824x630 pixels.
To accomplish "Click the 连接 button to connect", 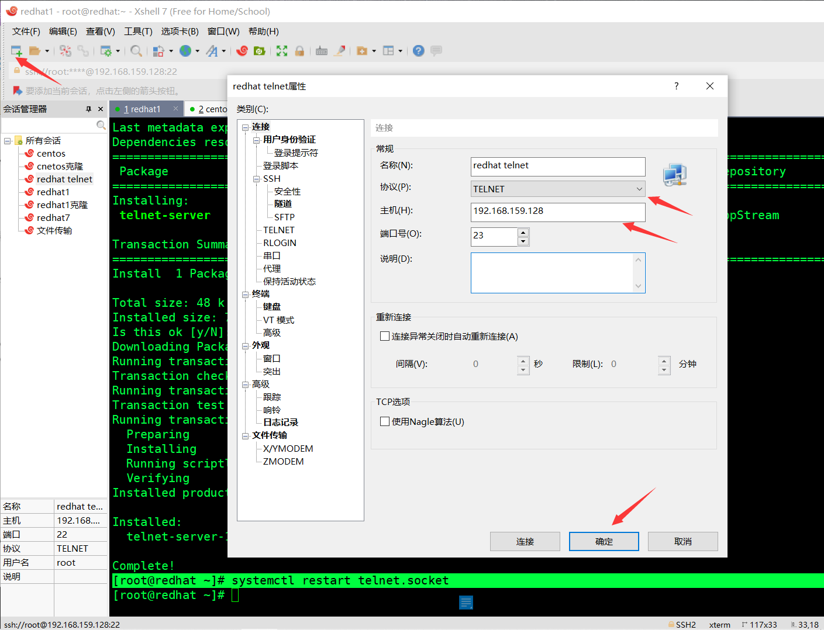I will pyautogui.click(x=525, y=541).
